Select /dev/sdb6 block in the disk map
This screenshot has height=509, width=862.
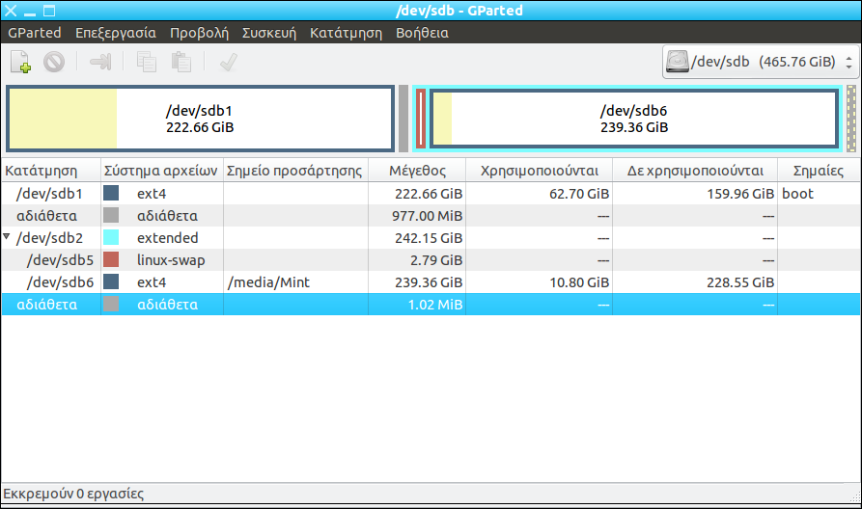click(x=633, y=119)
